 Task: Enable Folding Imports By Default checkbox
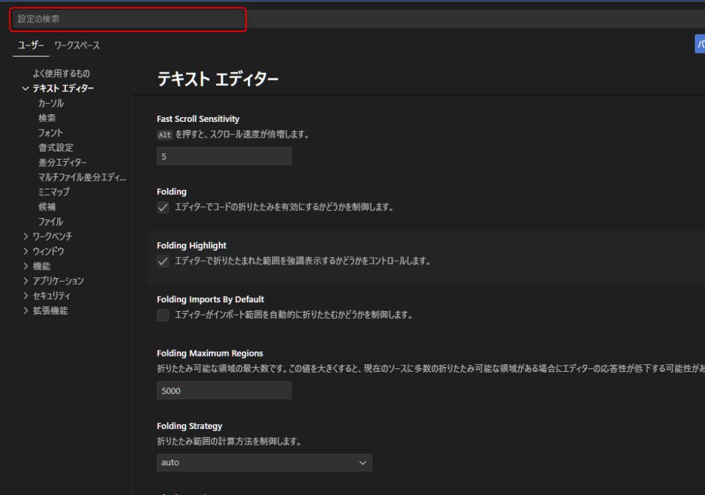click(x=162, y=315)
